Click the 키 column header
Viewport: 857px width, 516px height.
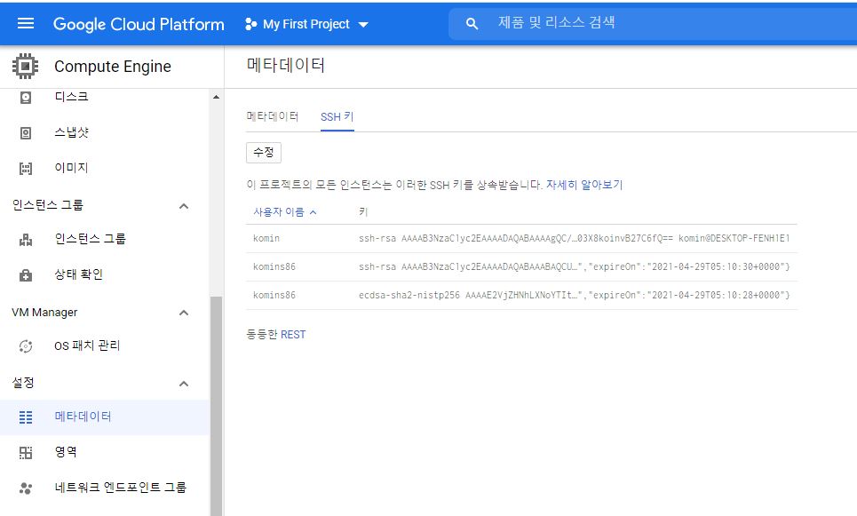(363, 212)
